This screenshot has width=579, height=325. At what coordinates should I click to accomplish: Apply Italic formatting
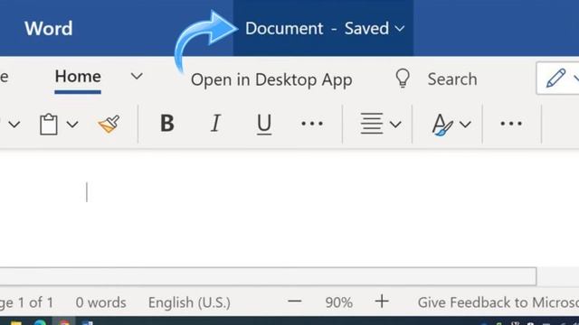point(215,123)
